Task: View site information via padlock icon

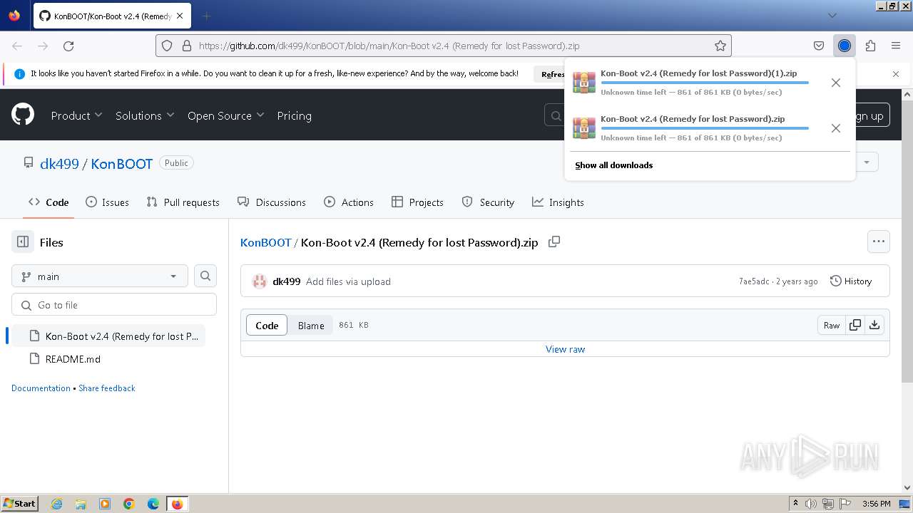Action: [x=187, y=46]
